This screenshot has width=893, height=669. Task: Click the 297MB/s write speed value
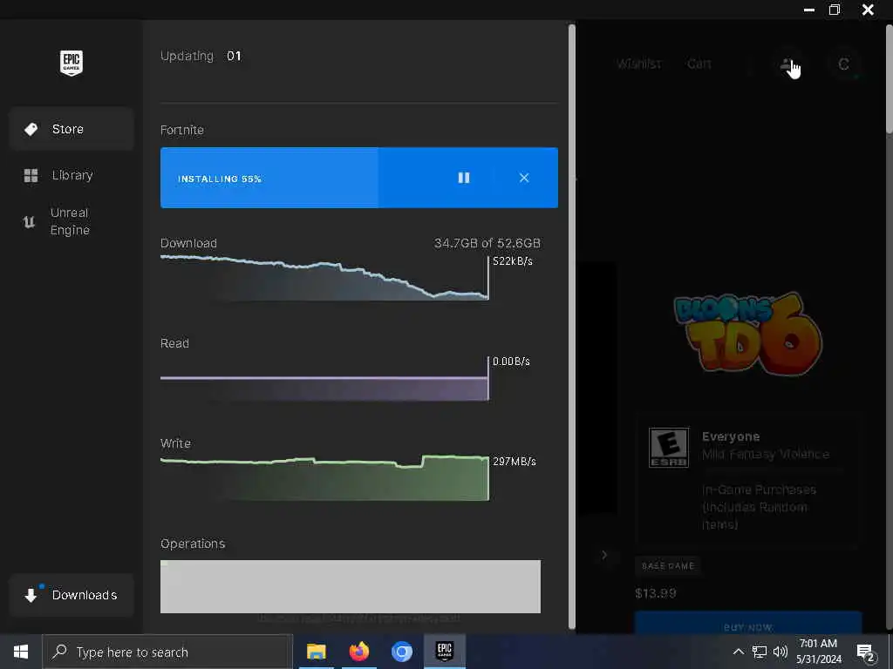(515, 462)
